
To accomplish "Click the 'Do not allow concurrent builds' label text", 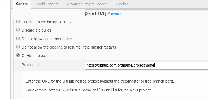I will tap(47, 39).
